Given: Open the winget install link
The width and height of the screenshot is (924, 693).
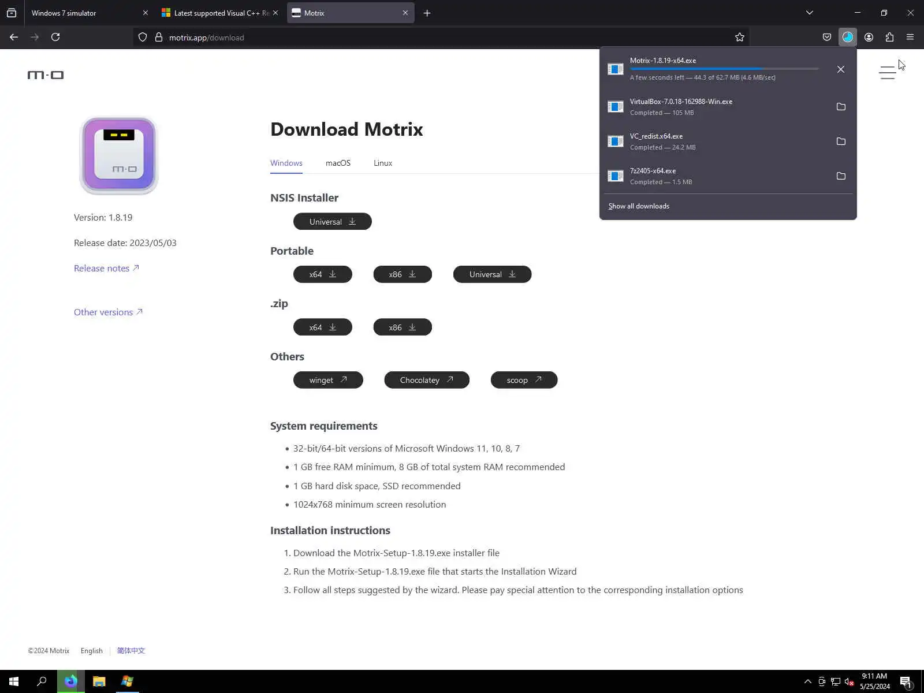Looking at the screenshot, I should (x=328, y=380).
